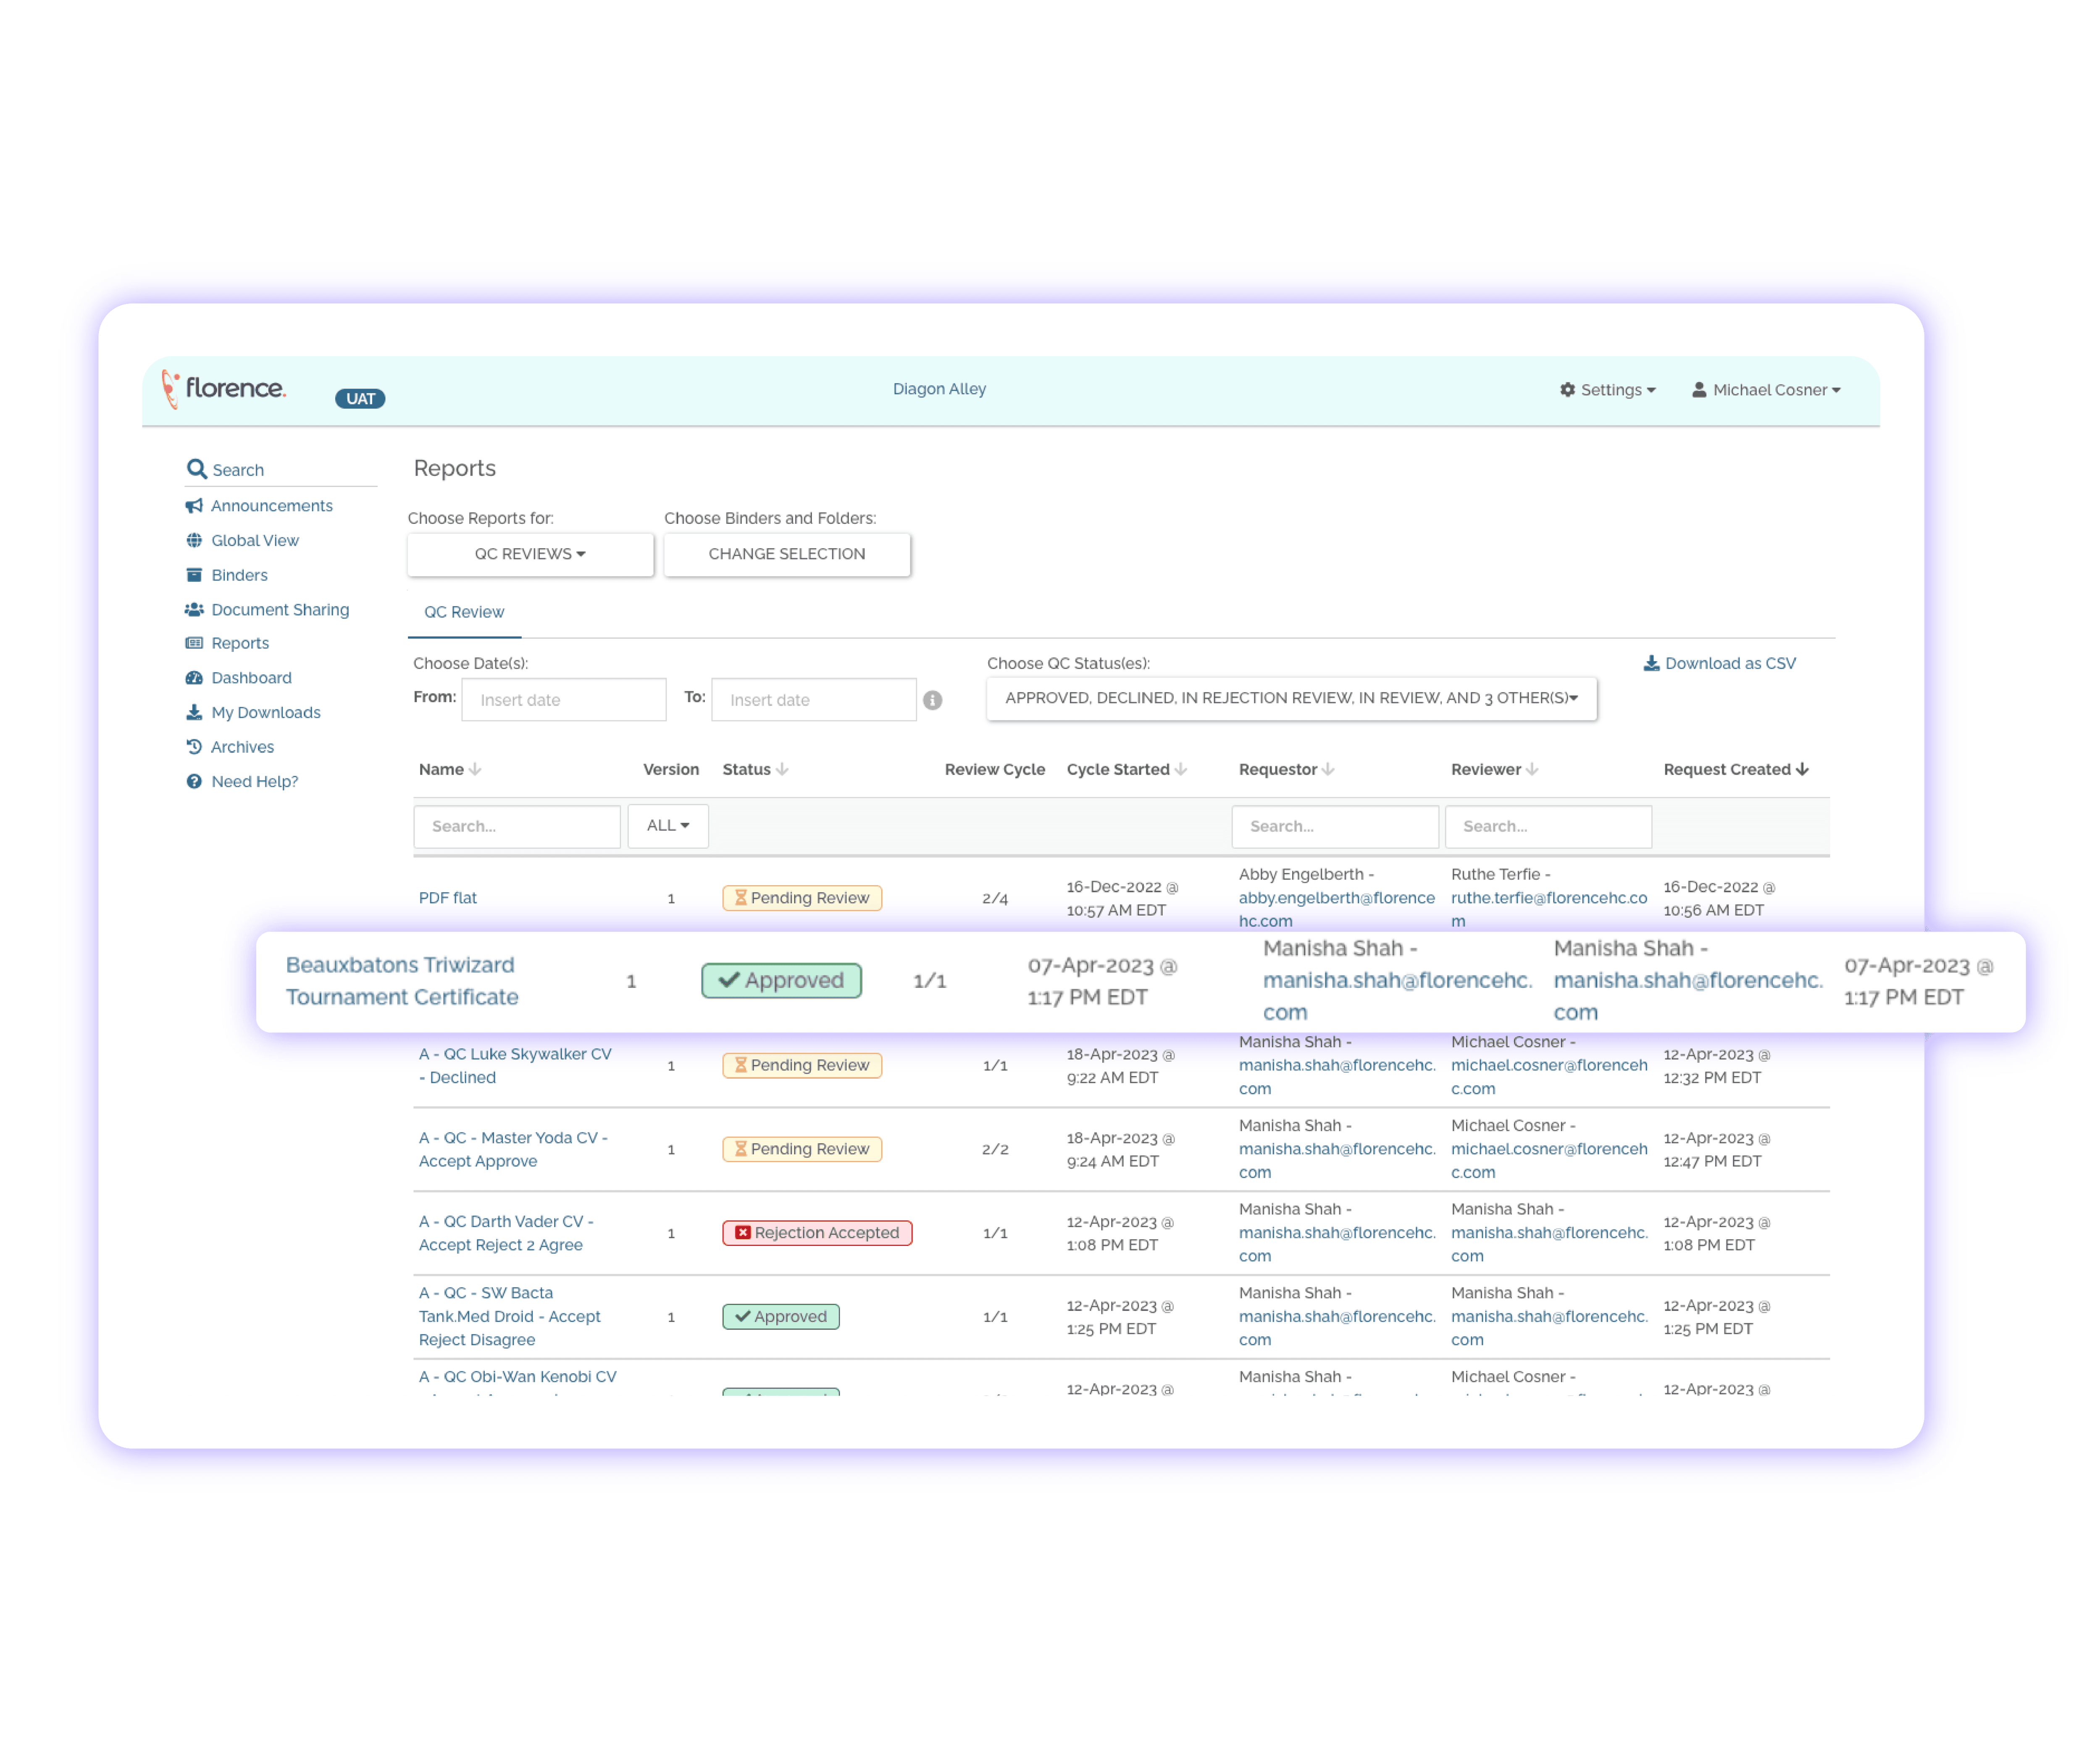Image resolution: width=2100 pixels, height=1752 pixels.
Task: Click the My Downloads download icon
Action: tap(194, 712)
